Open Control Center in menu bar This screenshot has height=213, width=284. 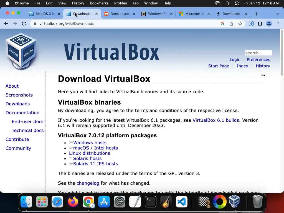[237, 3]
